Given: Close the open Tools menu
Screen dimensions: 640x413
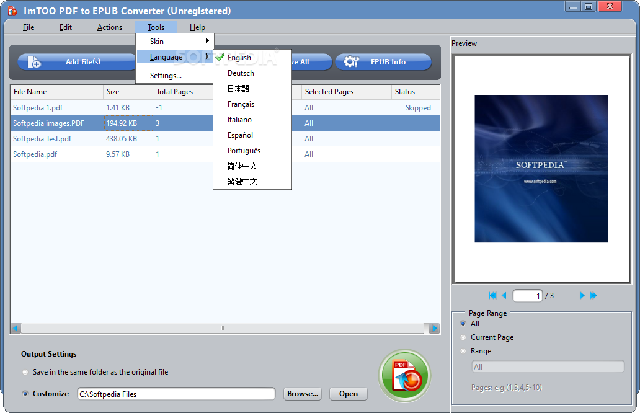Looking at the screenshot, I should (156, 27).
